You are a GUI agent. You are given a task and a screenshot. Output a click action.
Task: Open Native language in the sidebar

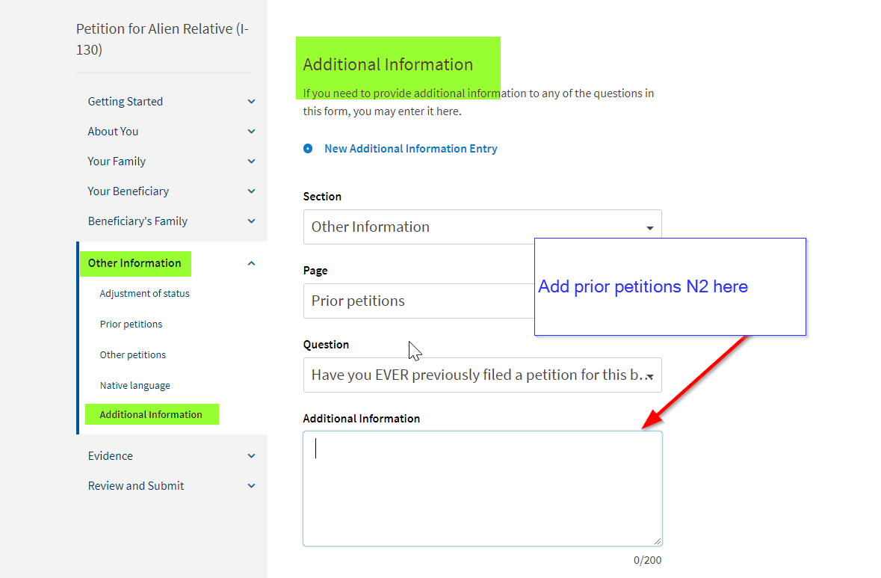point(135,386)
